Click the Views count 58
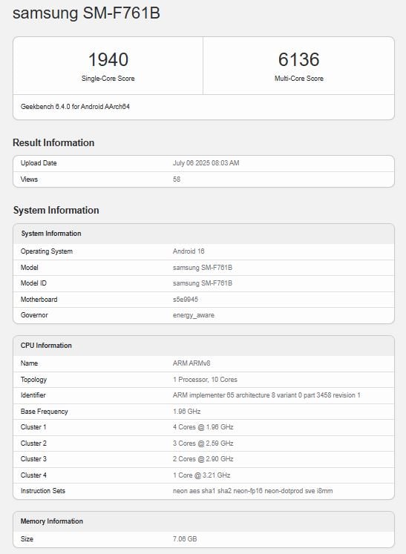 pos(177,179)
